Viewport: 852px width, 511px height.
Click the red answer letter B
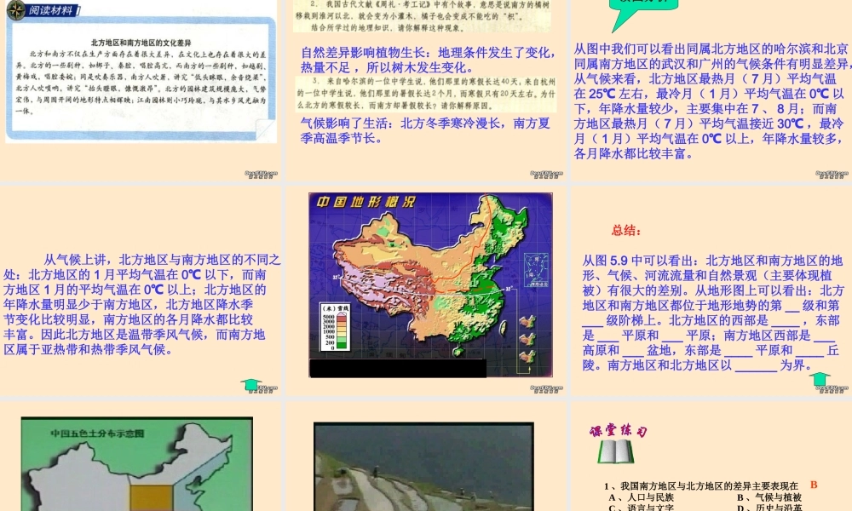[x=814, y=485]
